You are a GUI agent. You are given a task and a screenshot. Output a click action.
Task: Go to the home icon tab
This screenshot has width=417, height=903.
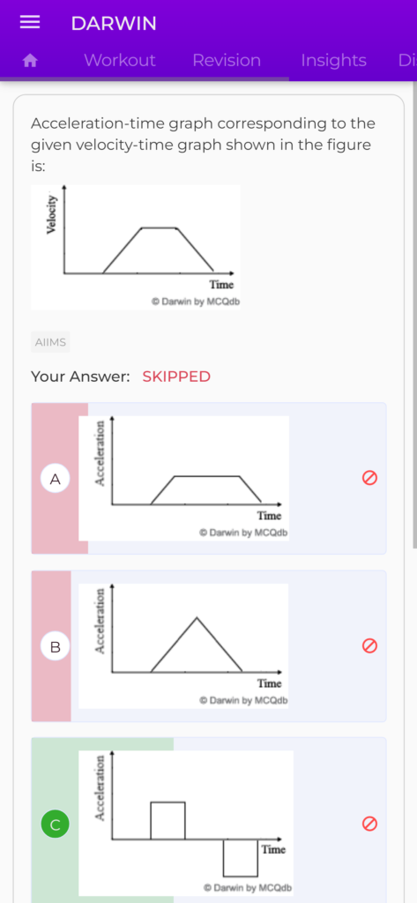pos(30,61)
